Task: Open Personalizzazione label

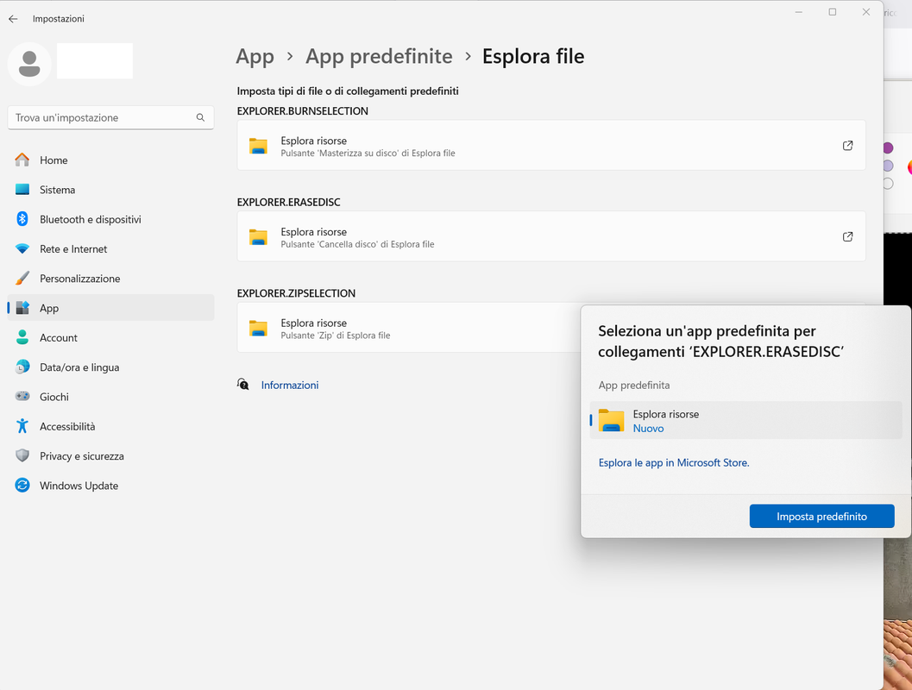Action: point(79,279)
